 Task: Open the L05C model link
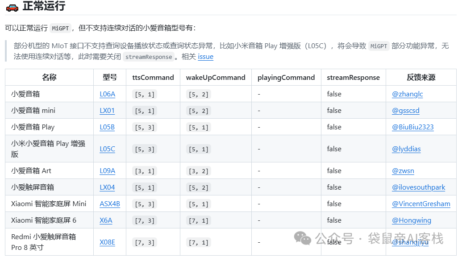108,149
